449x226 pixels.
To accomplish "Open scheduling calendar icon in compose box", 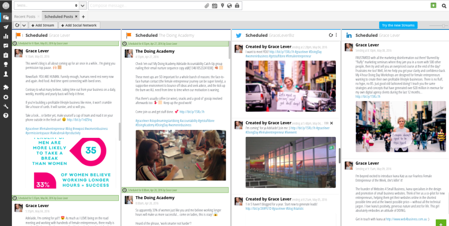I will pyautogui.click(x=214, y=6).
